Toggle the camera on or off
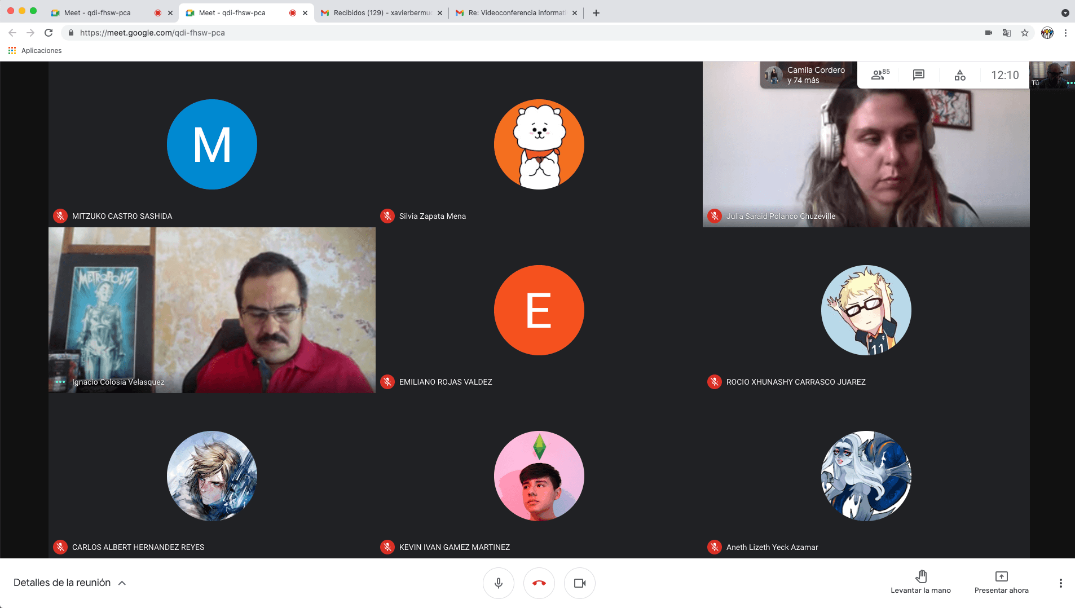The width and height of the screenshot is (1075, 608). click(579, 583)
